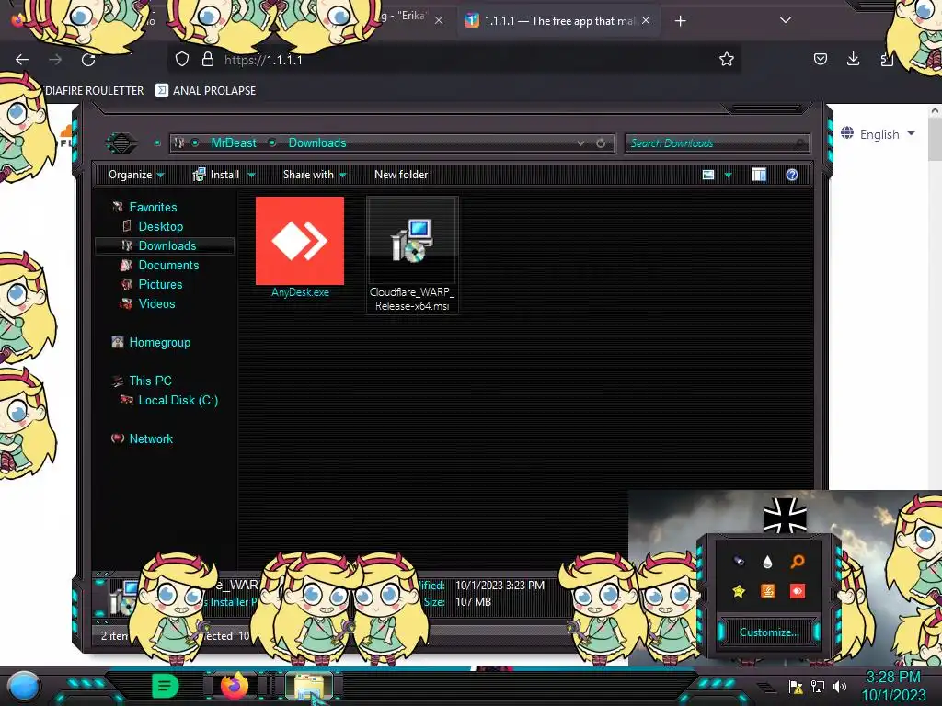Select Cloudflare_WARP_Release-x64.msi file
Screen dimensions: 942x706
pos(412,255)
